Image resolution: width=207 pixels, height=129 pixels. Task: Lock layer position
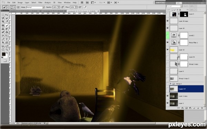pos(177,10)
